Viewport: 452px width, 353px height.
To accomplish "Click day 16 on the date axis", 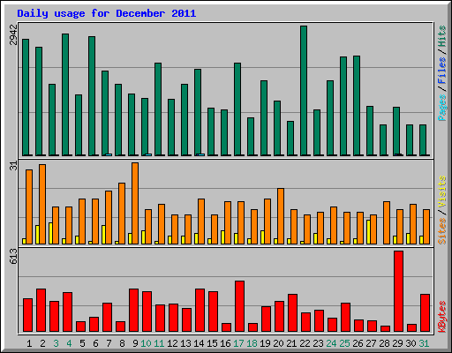I will pyautogui.click(x=225, y=343).
